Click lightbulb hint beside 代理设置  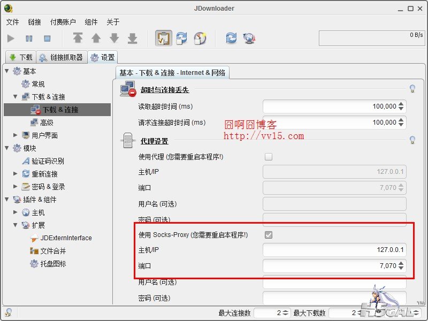(412, 140)
